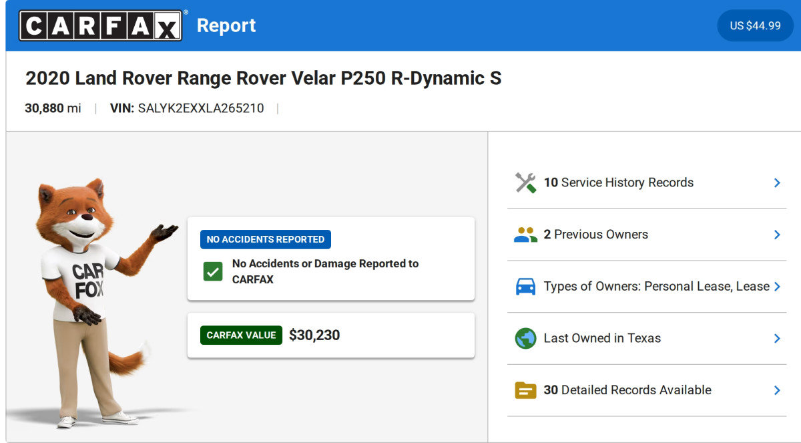Click the US $44.99 price button
The image size is (801, 443).
(755, 25)
